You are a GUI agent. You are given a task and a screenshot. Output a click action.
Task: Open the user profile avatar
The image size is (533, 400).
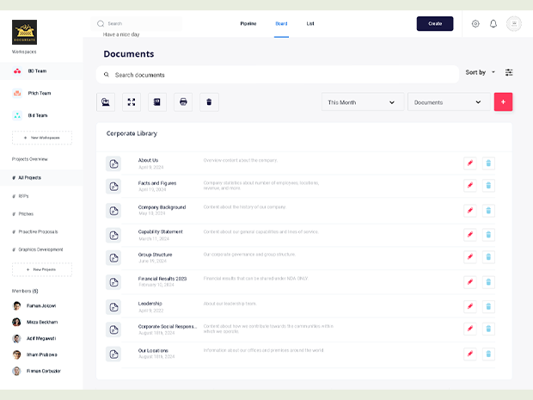coord(514,24)
